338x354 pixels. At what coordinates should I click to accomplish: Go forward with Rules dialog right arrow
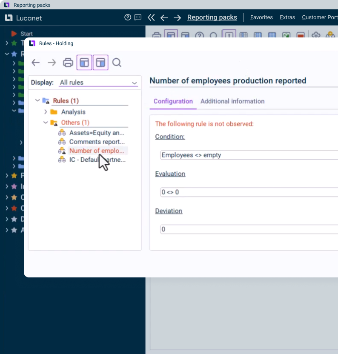pos(52,63)
